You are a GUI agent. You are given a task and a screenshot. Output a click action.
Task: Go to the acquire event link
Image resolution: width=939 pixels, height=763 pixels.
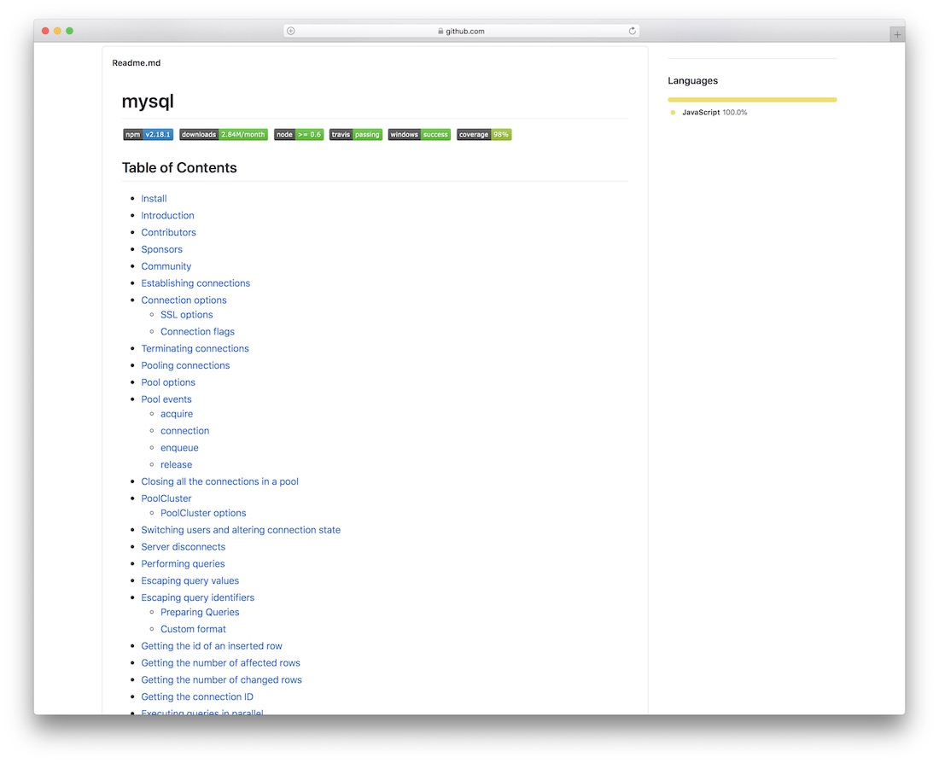(177, 414)
